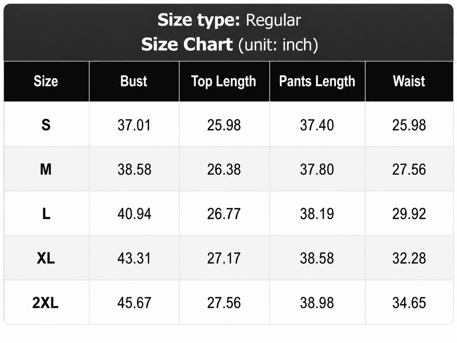Click the 26.38 top length cell

pyautogui.click(x=224, y=169)
